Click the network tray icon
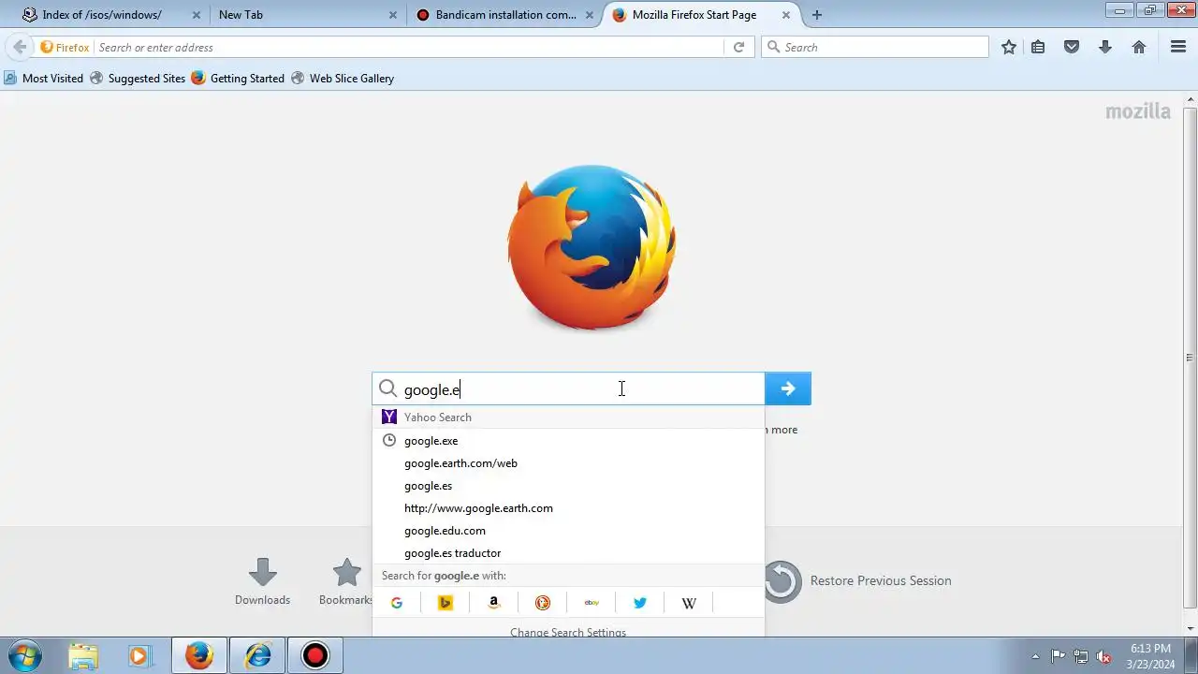 [1081, 656]
